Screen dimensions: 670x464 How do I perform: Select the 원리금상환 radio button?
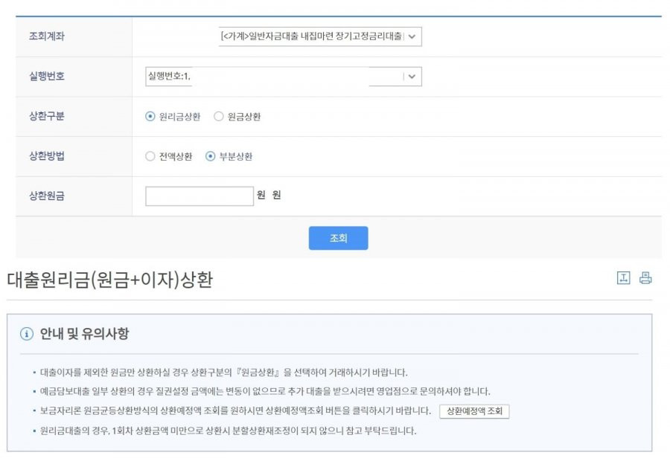pyautogui.click(x=150, y=116)
